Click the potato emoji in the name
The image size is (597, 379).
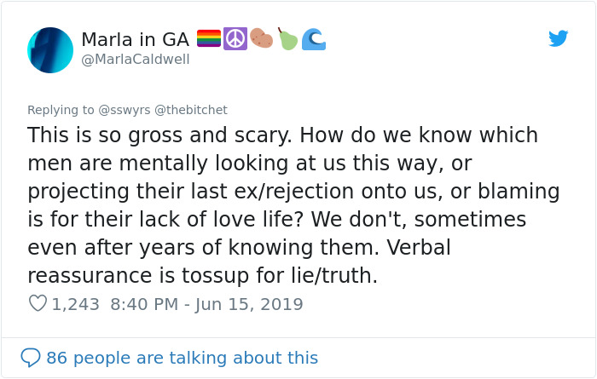point(261,39)
